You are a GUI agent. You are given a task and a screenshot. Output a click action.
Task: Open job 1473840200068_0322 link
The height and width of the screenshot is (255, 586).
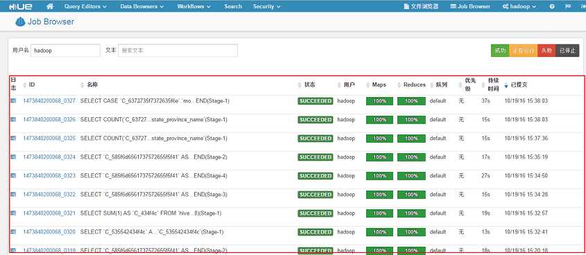point(49,195)
